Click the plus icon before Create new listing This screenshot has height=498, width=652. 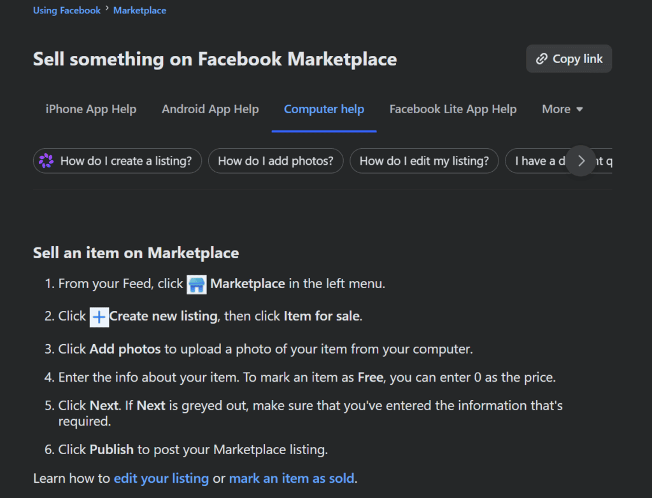click(x=99, y=317)
